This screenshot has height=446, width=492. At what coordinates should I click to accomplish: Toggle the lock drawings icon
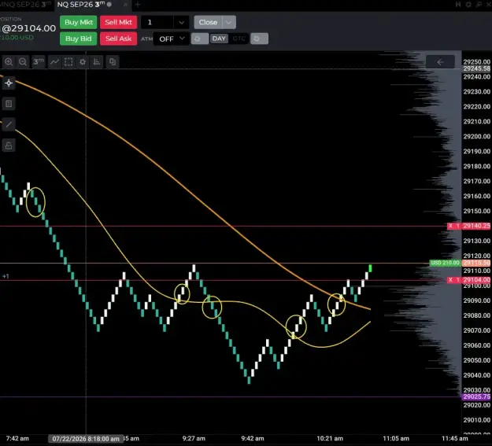tap(9, 146)
